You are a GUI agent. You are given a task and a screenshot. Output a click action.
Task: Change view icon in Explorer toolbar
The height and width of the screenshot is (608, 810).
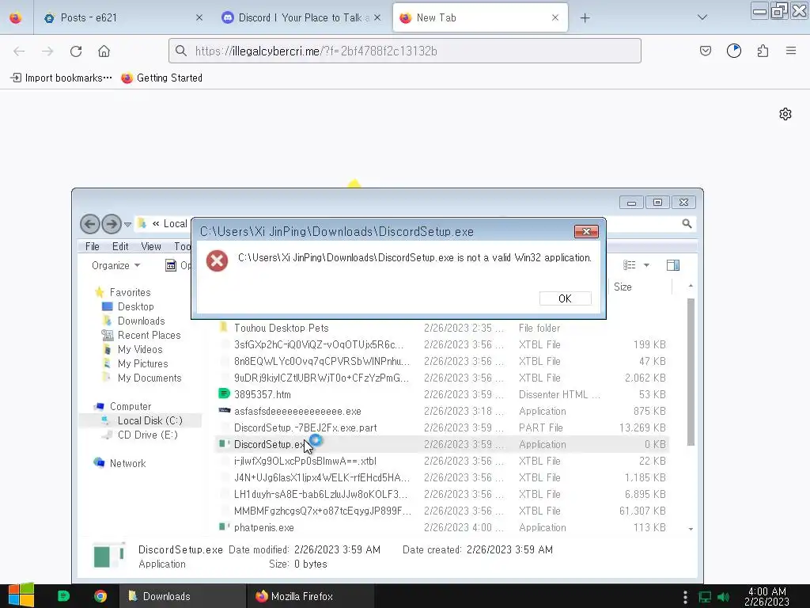tap(629, 265)
